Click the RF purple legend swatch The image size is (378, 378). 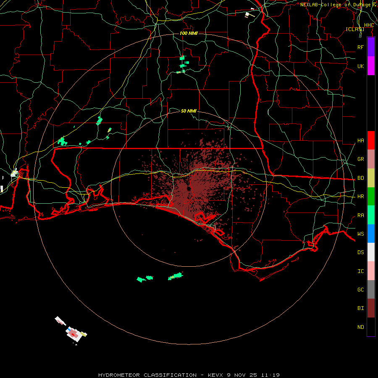point(371,47)
